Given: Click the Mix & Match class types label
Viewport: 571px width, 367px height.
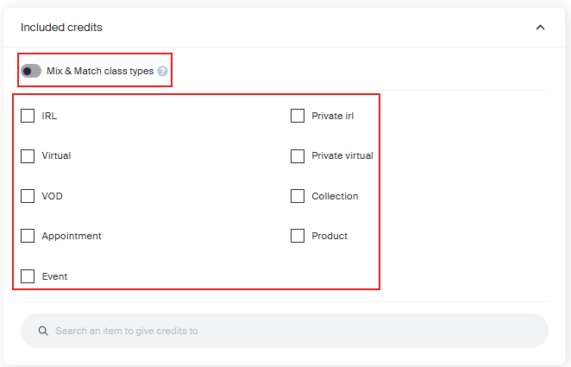Looking at the screenshot, I should click(x=100, y=71).
